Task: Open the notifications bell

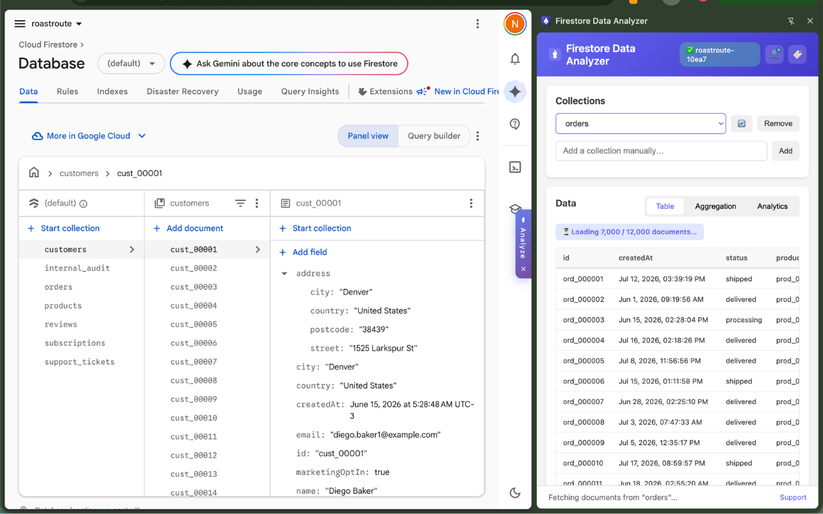Action: click(515, 59)
